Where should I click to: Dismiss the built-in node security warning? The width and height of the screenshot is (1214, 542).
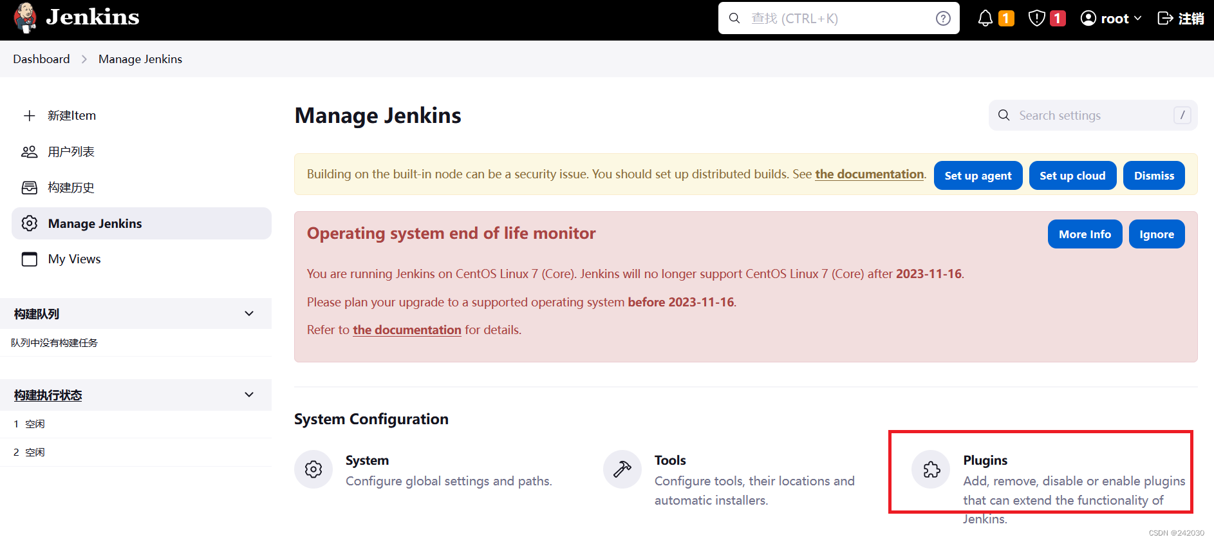pyautogui.click(x=1153, y=176)
